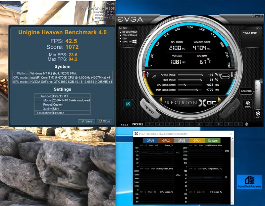Click the info icon in EVGA title bar
Image resolution: width=265 pixels, height=206 pixels.
(253, 16)
